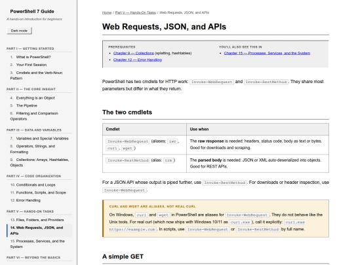Screen dimensions: 354x265
Task: Click the 'iwr' alias code
Action: pyautogui.click(x=172, y=141)
